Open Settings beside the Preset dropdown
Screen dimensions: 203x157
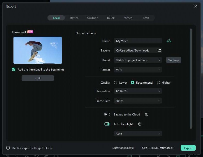[x=174, y=60]
